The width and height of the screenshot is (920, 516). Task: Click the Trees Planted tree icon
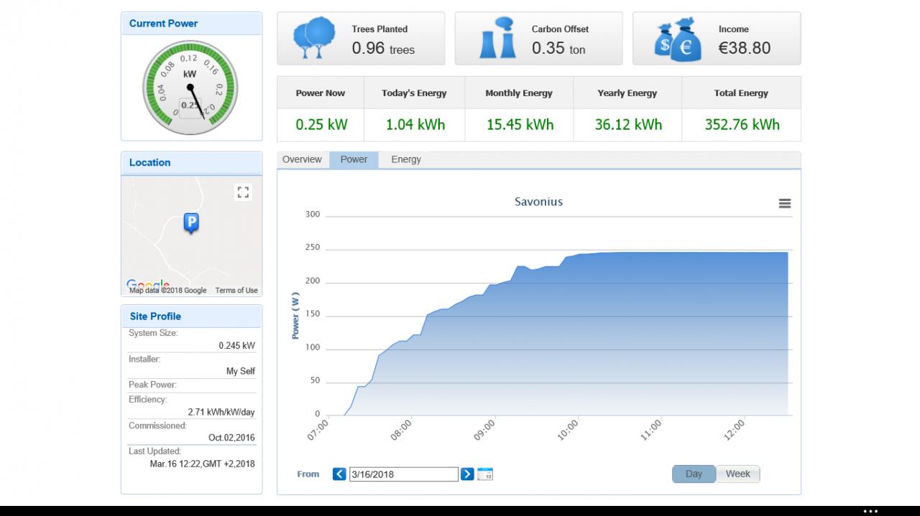[313, 39]
